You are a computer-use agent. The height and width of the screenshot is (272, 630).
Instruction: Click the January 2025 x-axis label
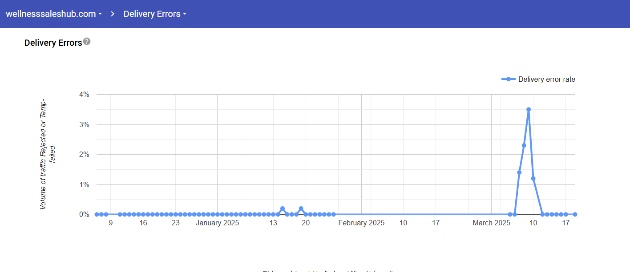(x=217, y=223)
